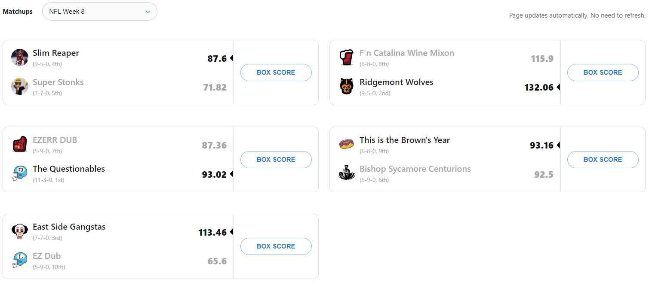Select East Side Gangstas team name

coord(69,227)
